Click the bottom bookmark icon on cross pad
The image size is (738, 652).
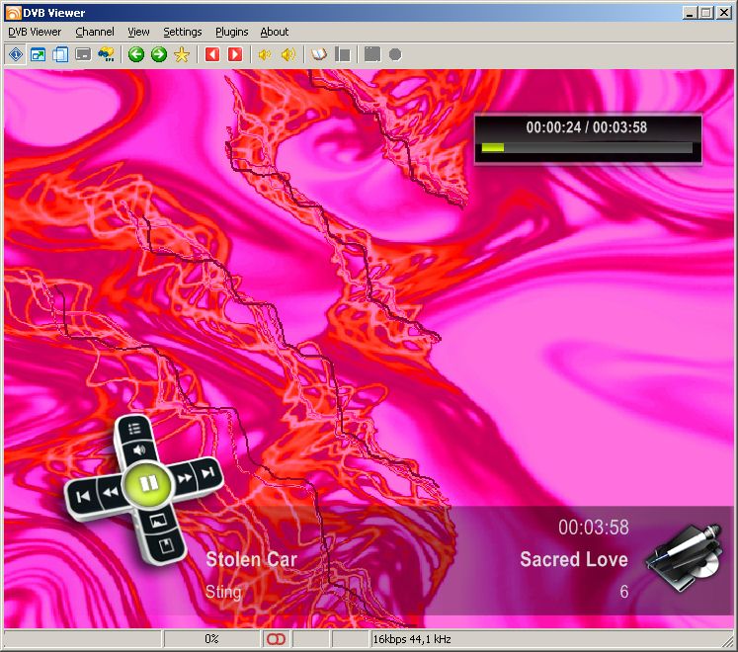(166, 546)
